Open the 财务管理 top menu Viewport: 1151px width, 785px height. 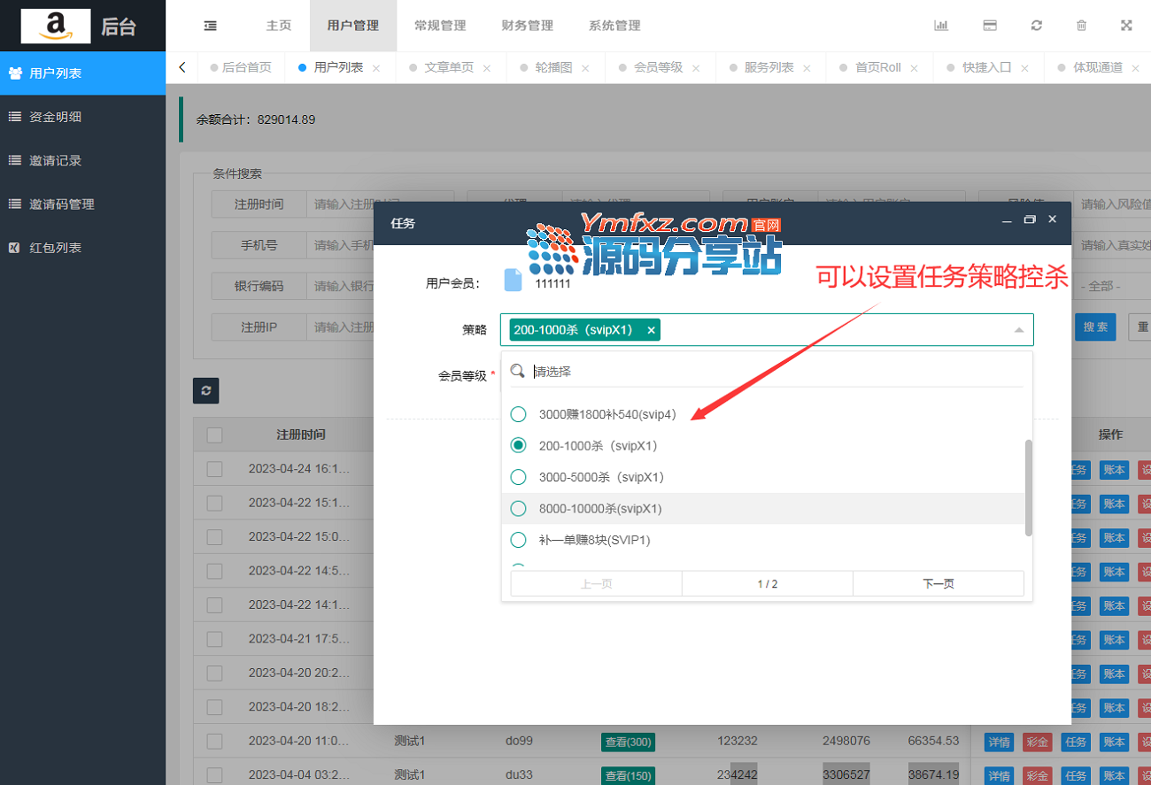(x=527, y=26)
